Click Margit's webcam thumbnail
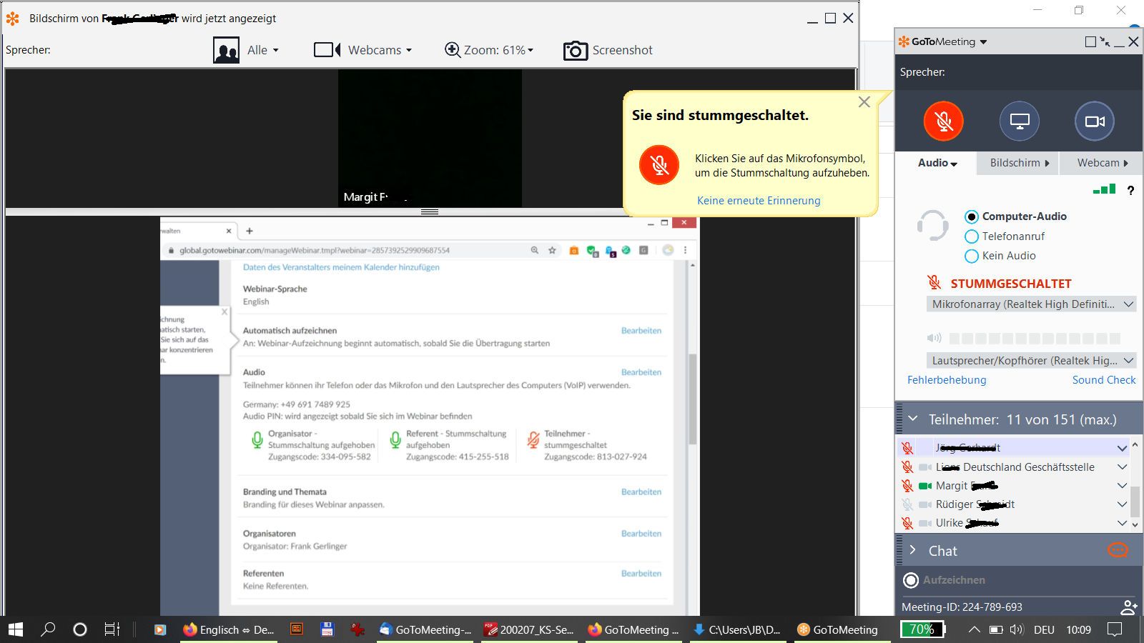Screen dimensions: 1144x643 (430, 139)
